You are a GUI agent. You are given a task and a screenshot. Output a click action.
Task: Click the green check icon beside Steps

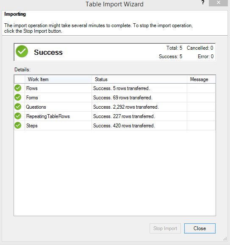18,125
